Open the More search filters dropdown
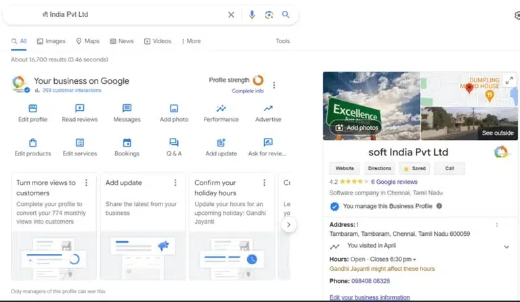Image resolution: width=520 pixels, height=302 pixels. (192, 41)
